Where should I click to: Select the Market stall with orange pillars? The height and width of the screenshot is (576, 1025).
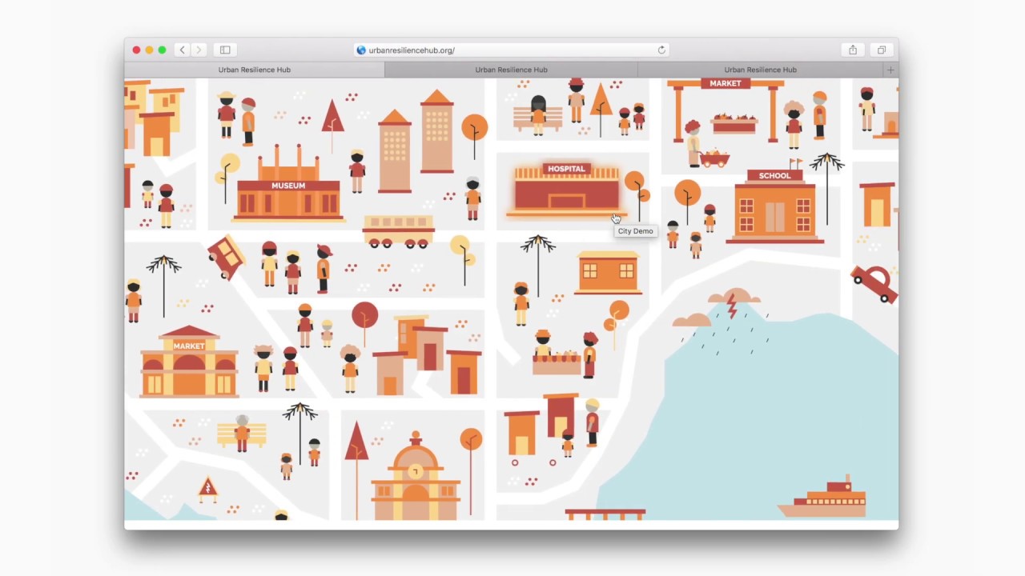click(x=726, y=110)
